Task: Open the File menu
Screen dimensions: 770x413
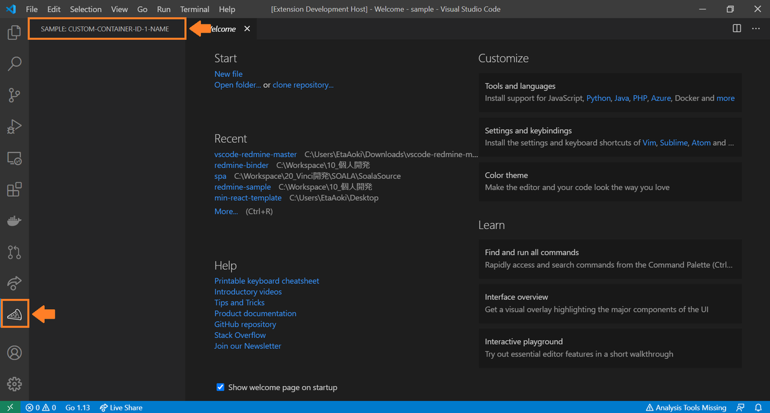Action: coord(32,9)
